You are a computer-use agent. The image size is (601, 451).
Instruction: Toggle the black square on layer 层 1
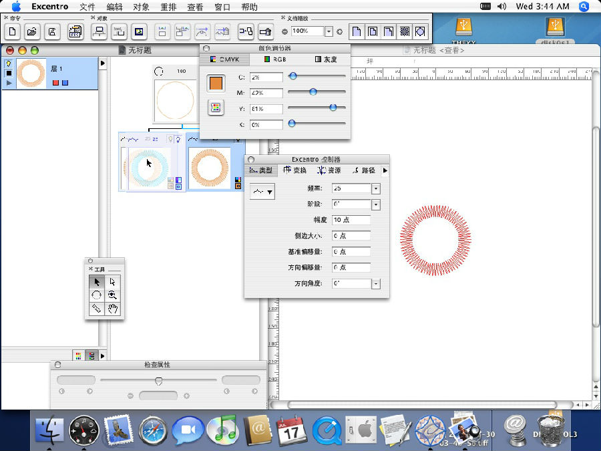click(x=9, y=73)
